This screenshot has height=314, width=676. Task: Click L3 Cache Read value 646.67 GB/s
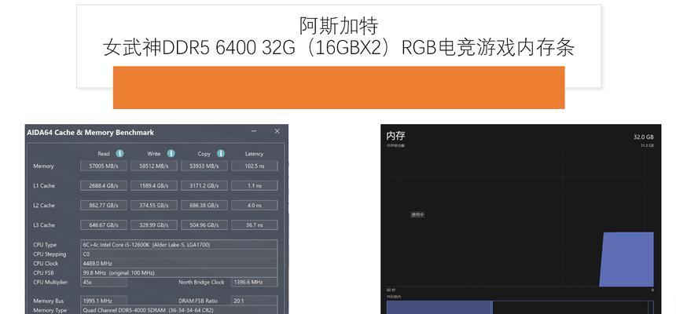[104, 225]
